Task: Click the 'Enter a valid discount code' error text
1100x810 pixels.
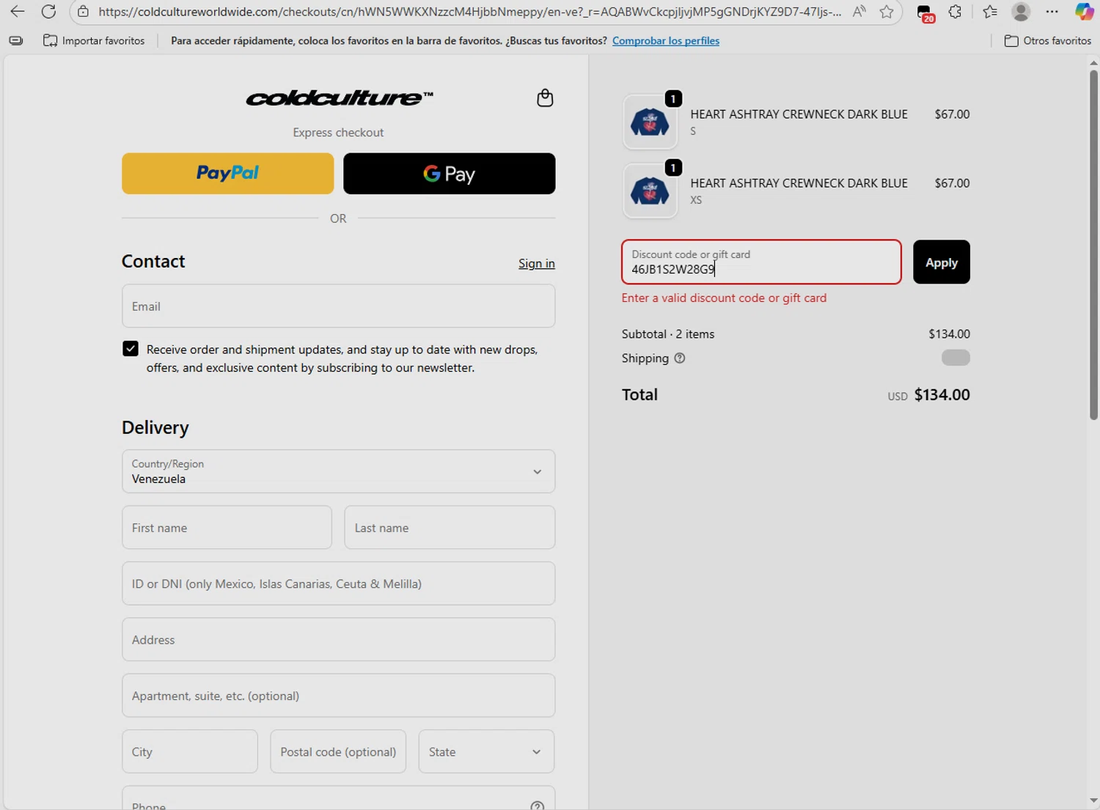Action: [724, 298]
